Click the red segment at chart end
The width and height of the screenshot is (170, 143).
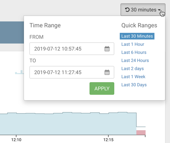click(x=141, y=132)
